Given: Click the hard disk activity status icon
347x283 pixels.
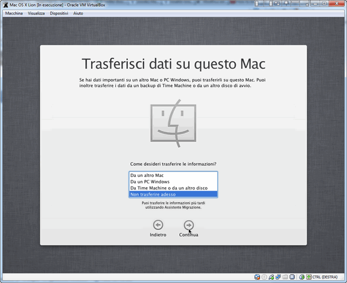Looking at the screenshot, I should click(x=257, y=277).
